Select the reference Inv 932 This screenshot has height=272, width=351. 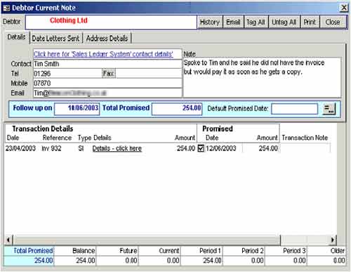click(x=51, y=148)
